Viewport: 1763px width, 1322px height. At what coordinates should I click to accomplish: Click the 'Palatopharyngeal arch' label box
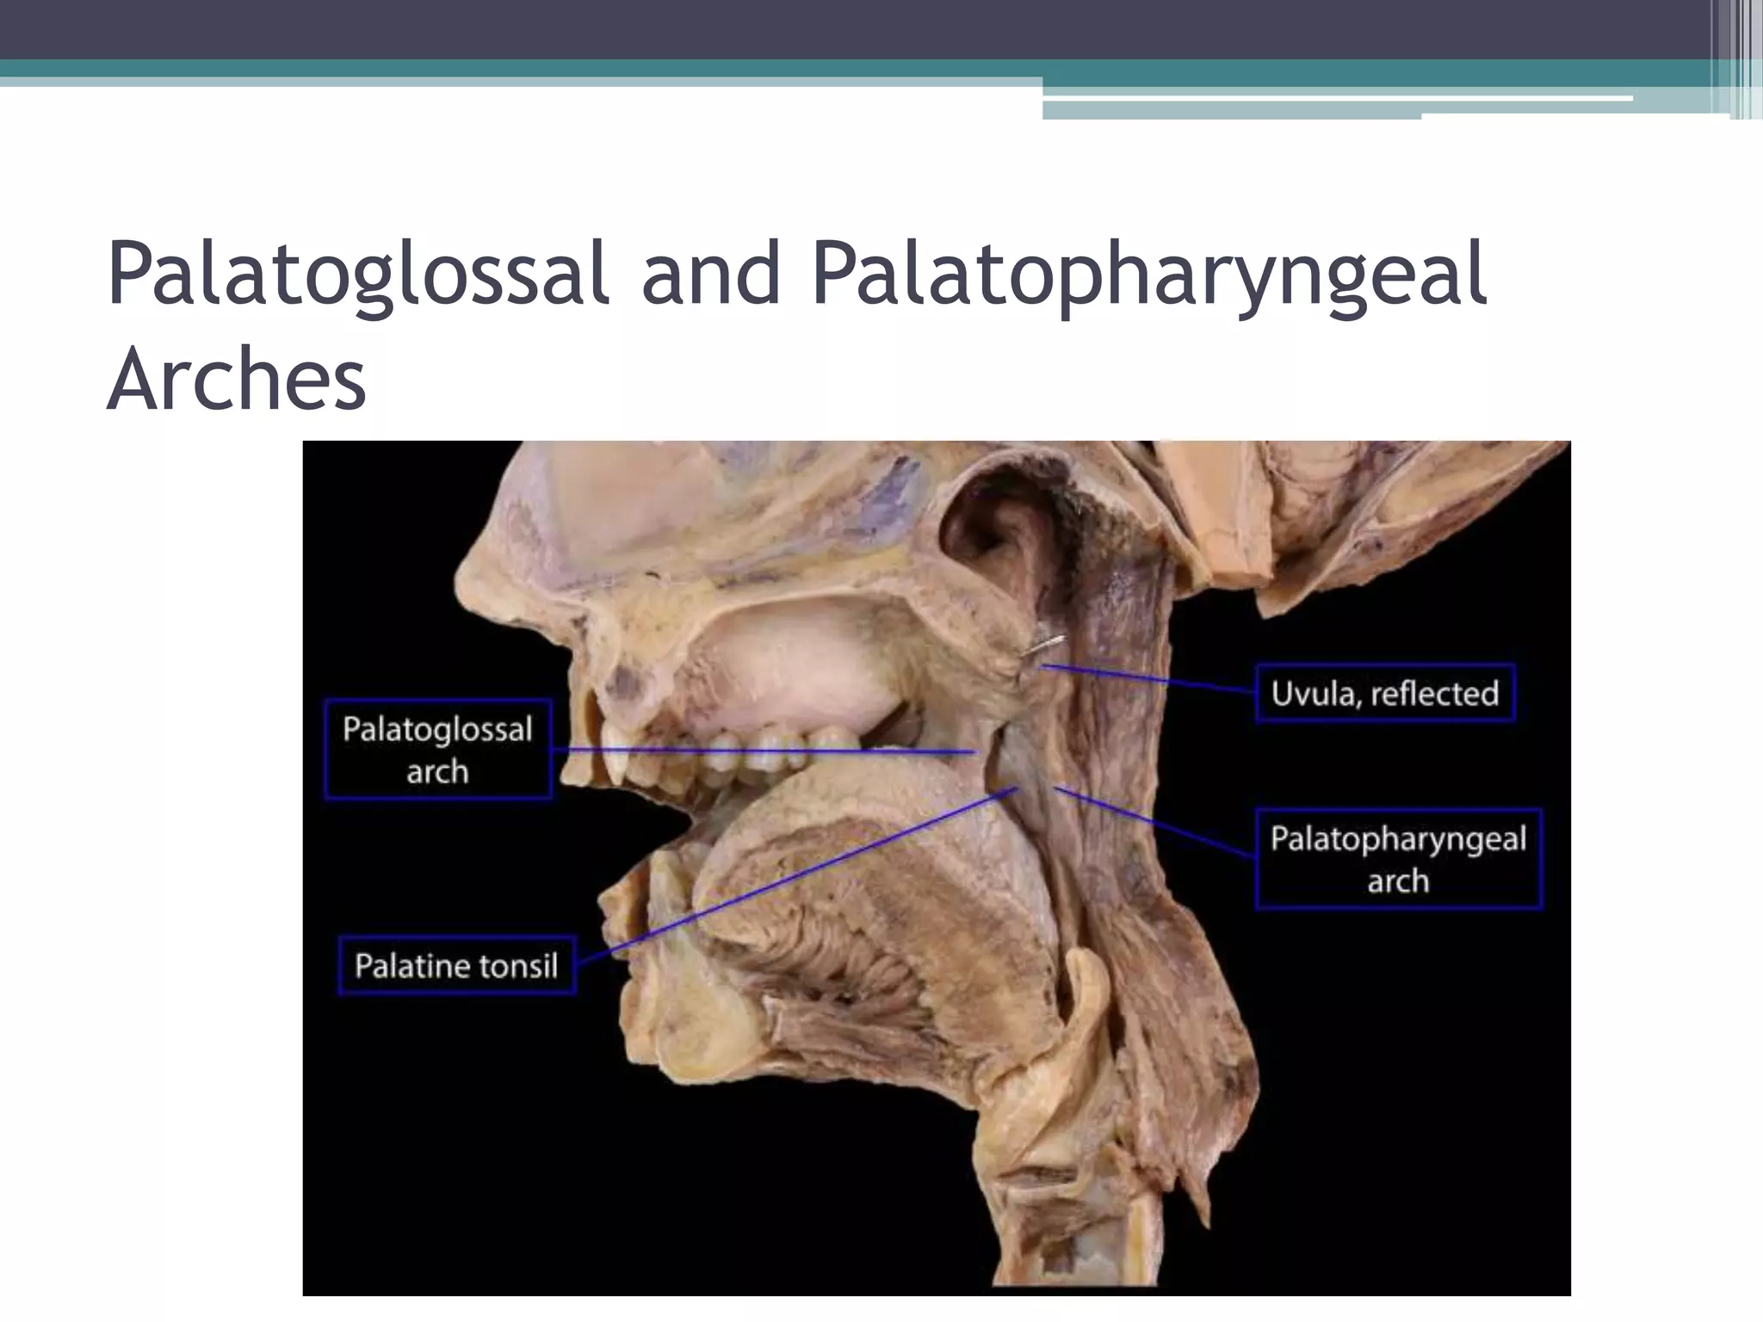1398,859
